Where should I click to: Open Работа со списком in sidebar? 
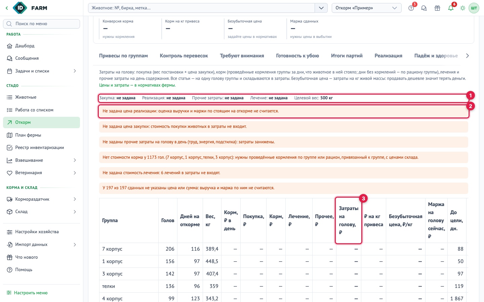[x=41, y=110]
